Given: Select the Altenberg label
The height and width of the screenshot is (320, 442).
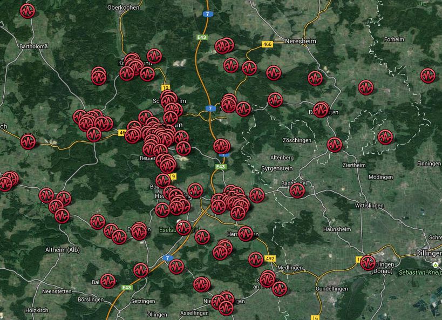Looking at the screenshot, I should pos(282,158).
